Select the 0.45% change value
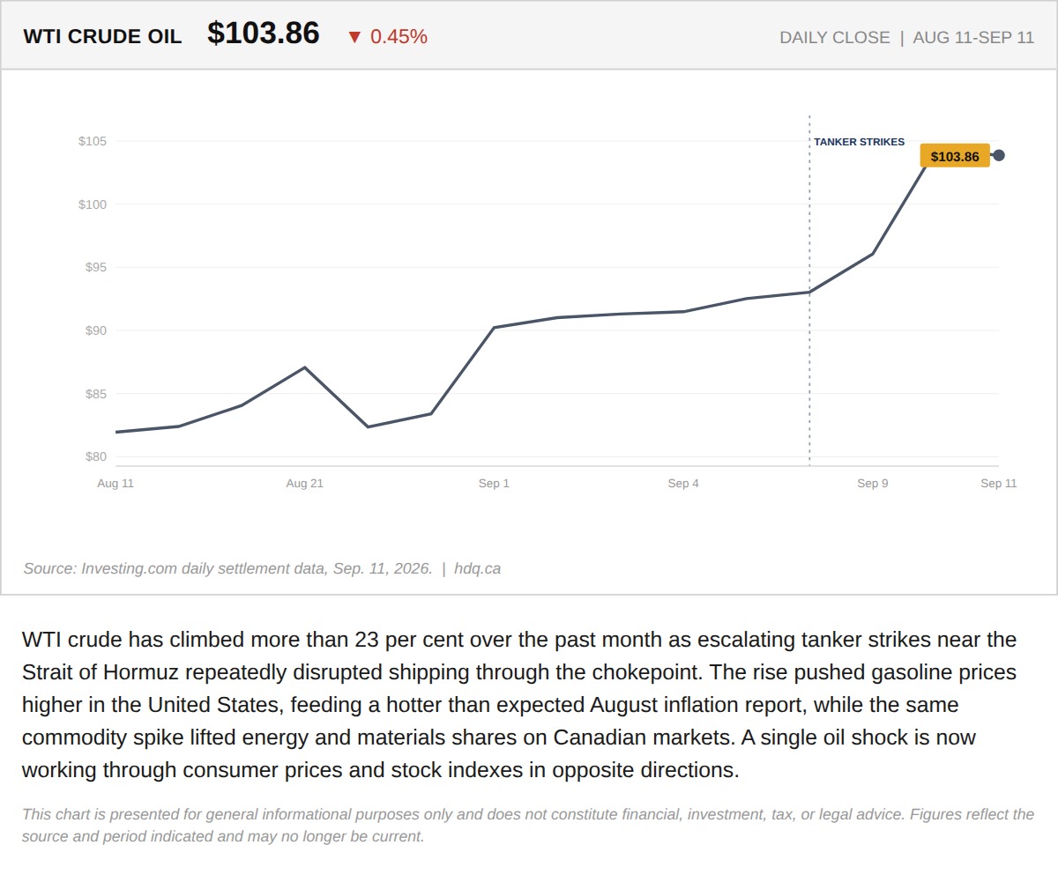The width and height of the screenshot is (1058, 882). click(x=399, y=37)
